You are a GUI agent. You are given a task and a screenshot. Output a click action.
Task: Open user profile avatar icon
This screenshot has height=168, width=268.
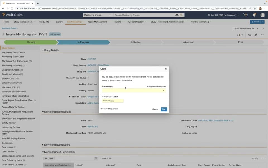pyautogui.click(x=263, y=15)
